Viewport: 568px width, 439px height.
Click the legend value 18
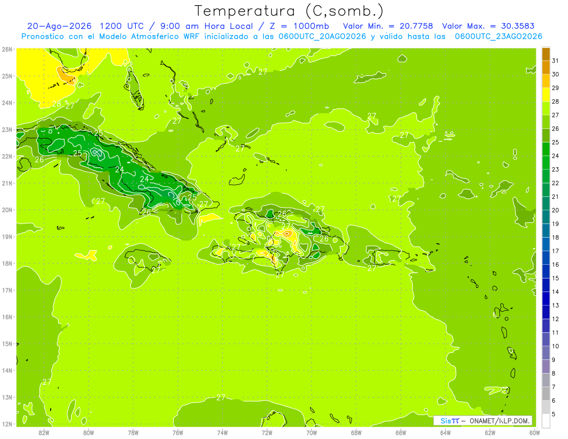[x=555, y=237]
